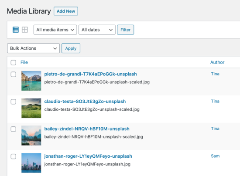
Task: Open the jonathan-roger skyline thumbnail
Action: (x=31, y=162)
